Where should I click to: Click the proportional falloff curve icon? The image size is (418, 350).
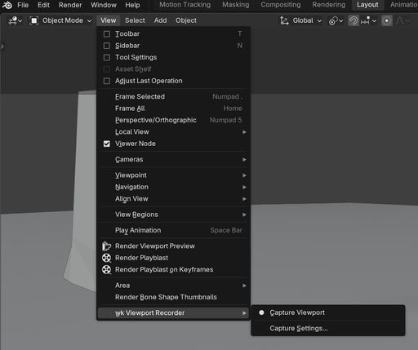pyautogui.click(x=399, y=20)
